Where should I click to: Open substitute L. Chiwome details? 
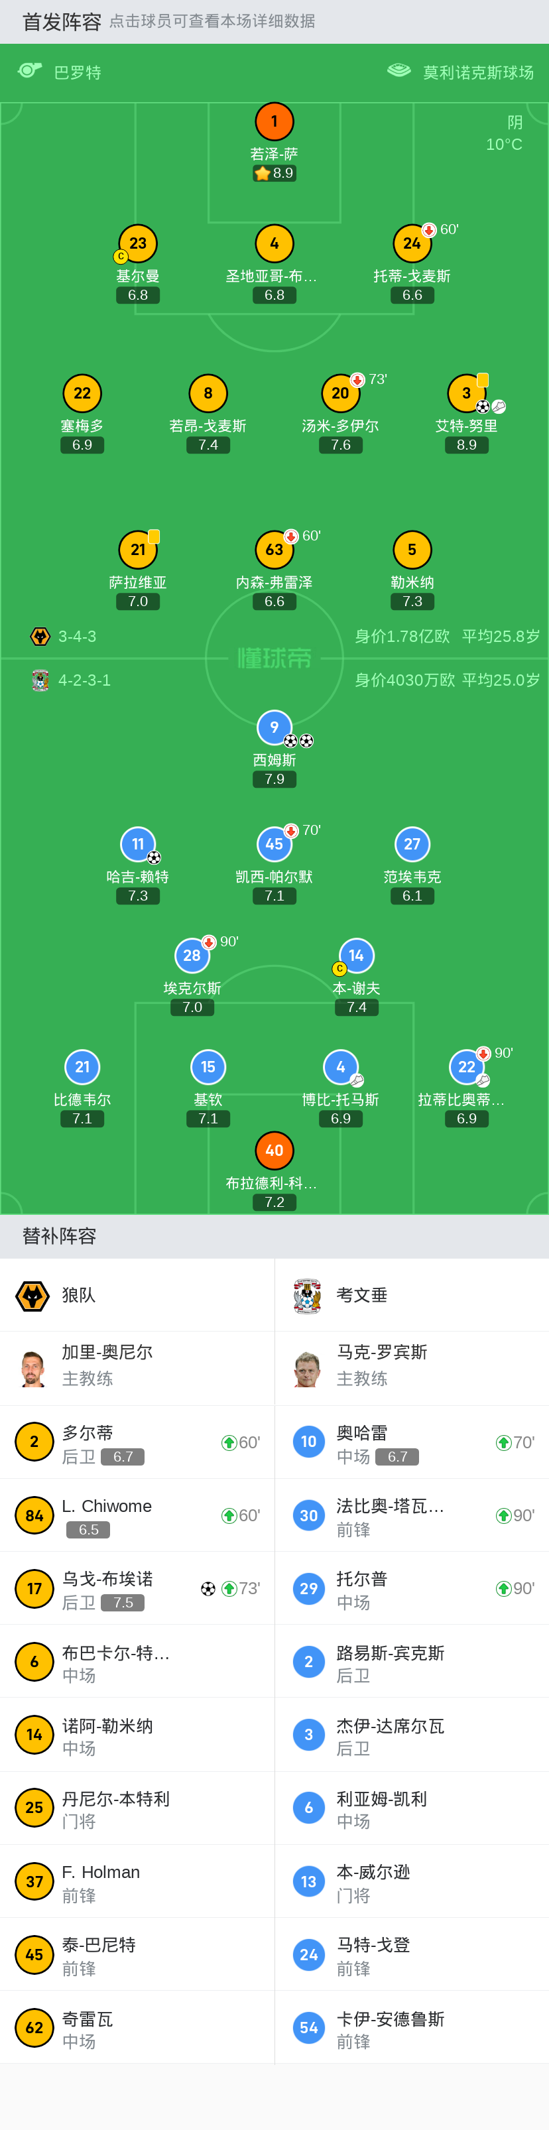[x=137, y=1516]
